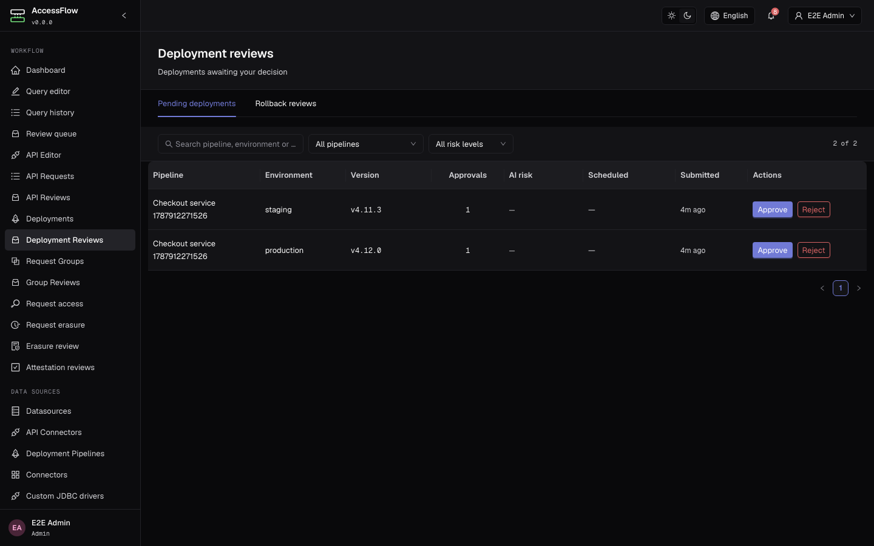Collapse the sidebar with the chevron
This screenshot has height=546, width=874.
124,16
